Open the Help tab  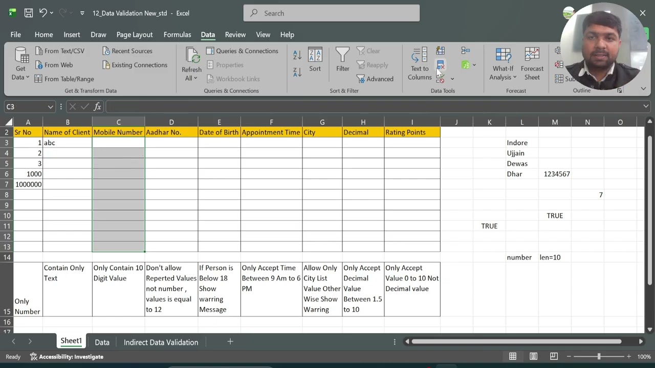coord(287,35)
